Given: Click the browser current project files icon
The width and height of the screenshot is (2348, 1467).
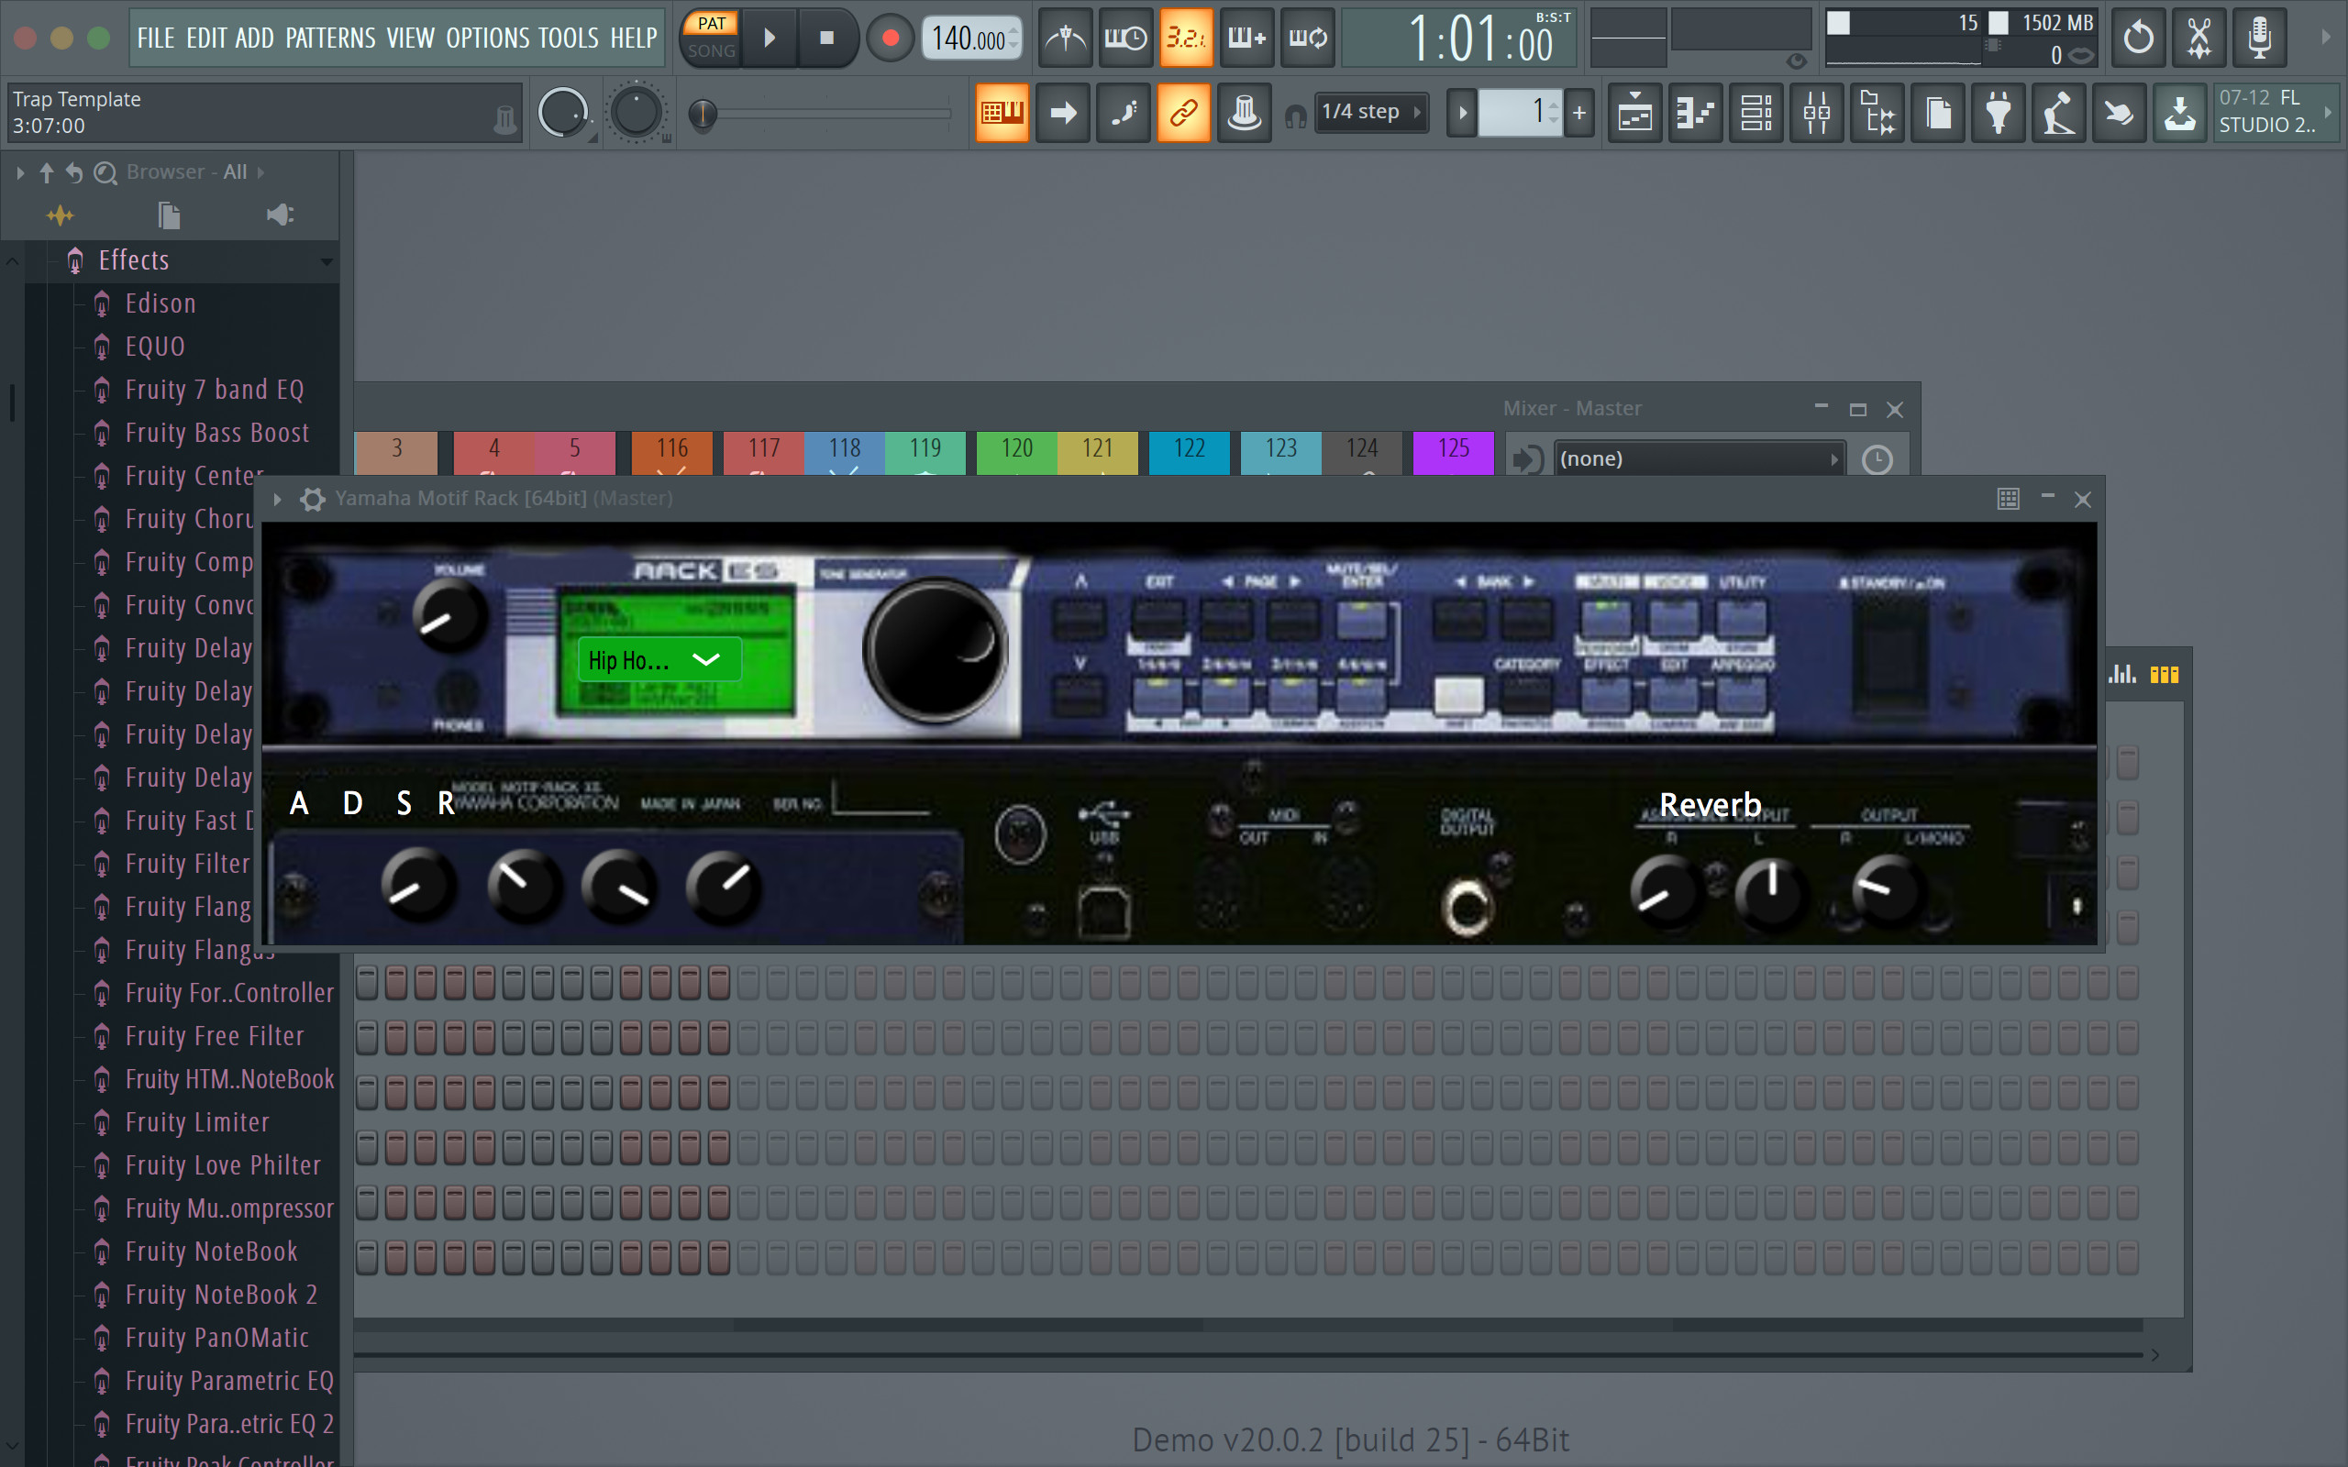Looking at the screenshot, I should (x=169, y=215).
